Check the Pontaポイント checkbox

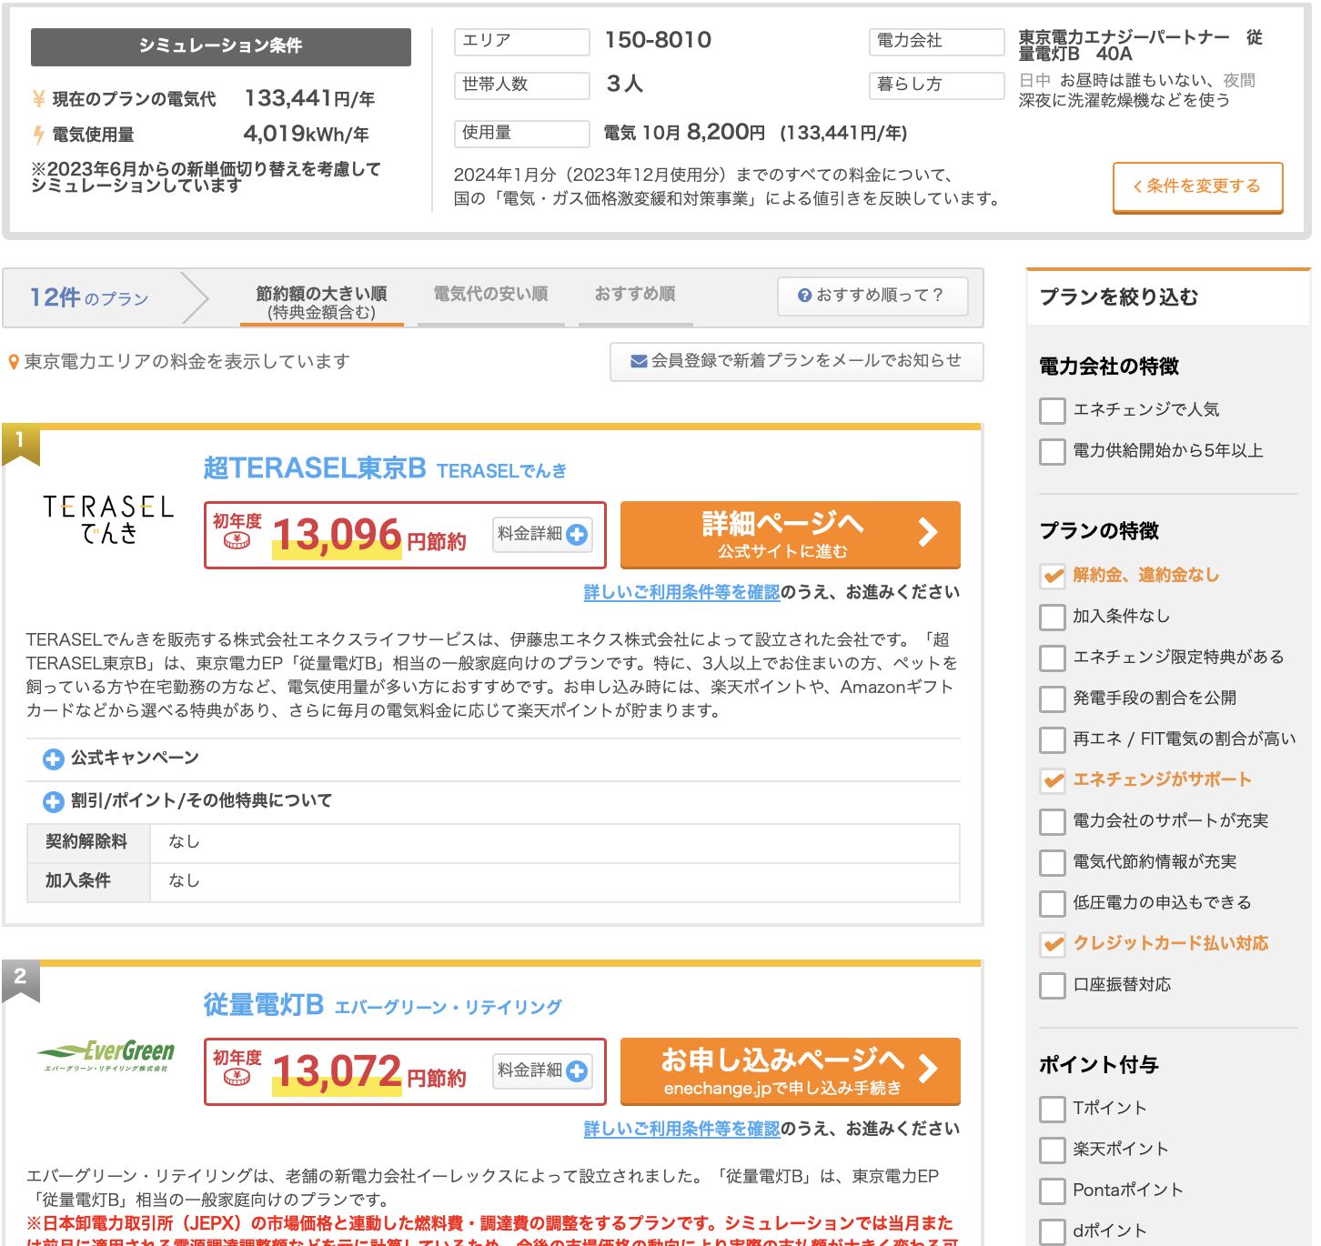[x=1053, y=1191]
